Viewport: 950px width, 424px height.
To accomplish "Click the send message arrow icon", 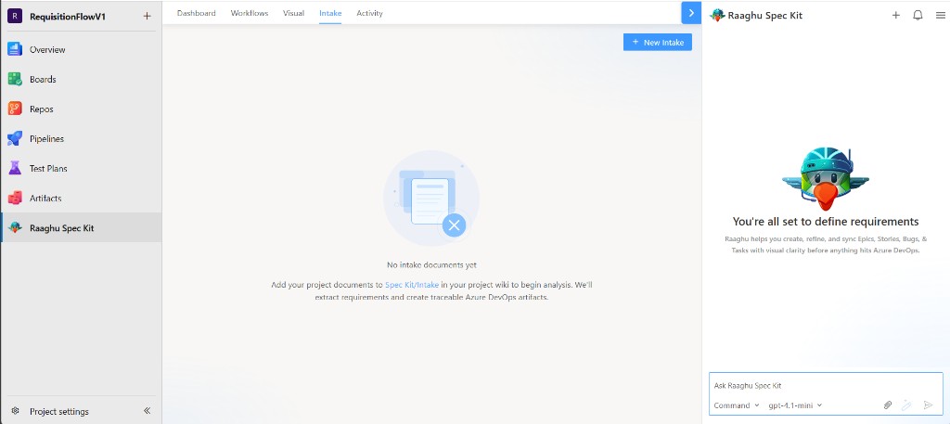I will tap(928, 405).
